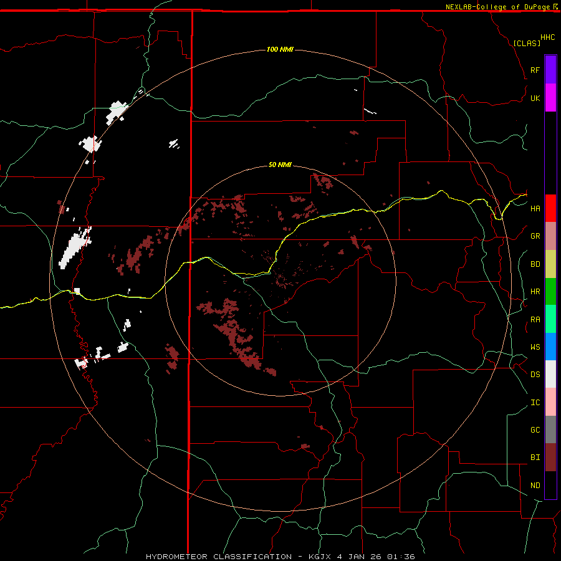Image resolution: width=561 pixels, height=561 pixels.
Task: Click the RF purple legend swatch
Action: [550, 70]
